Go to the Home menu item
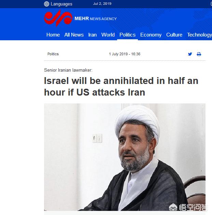The width and height of the screenshot is (212, 215). (x=53, y=35)
